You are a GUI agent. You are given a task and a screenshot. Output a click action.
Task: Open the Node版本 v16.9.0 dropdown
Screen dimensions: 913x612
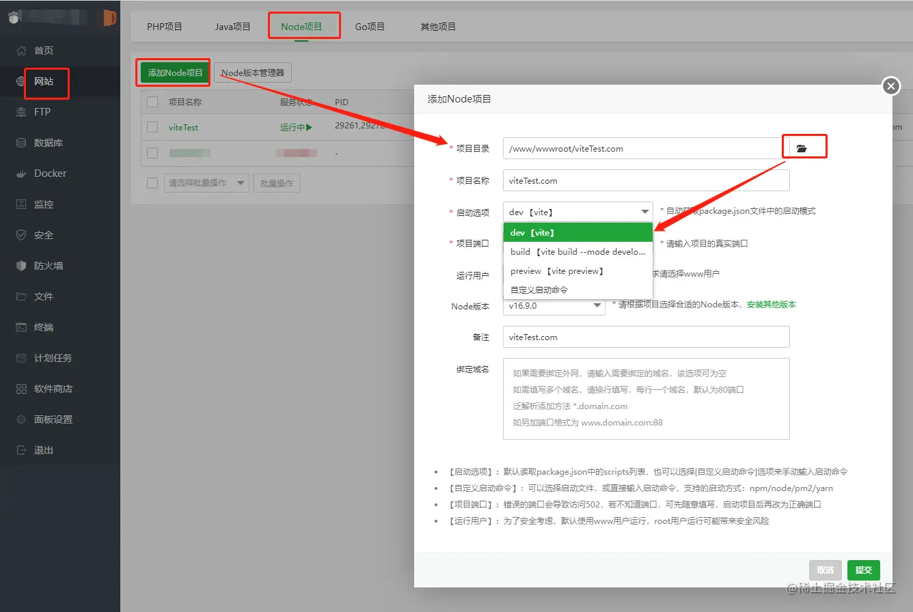coord(554,306)
